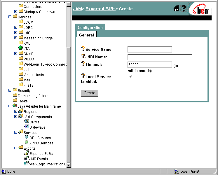Viewport: 218px width, 175px height.
Task: Open WebLogic Tuxedo Connector tree item
Action: [x=45, y=64]
